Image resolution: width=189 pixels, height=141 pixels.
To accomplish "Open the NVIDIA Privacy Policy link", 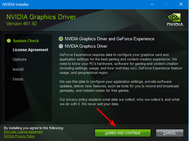I will click(19, 136).
